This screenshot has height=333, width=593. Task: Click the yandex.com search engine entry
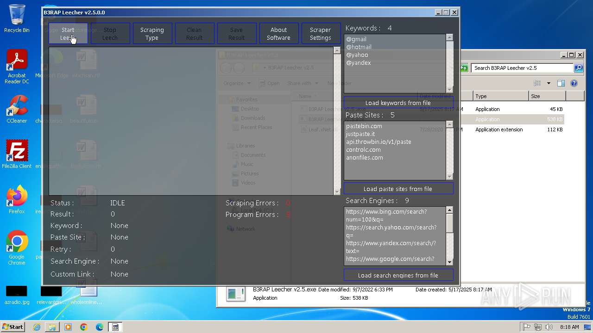point(391,247)
